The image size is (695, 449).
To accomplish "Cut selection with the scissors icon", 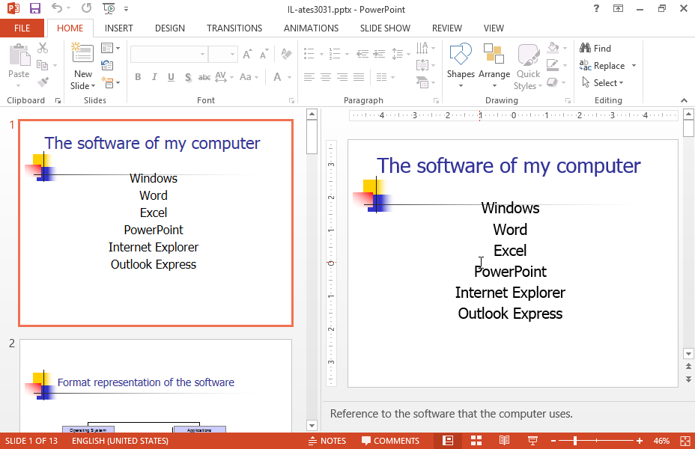I will [43, 48].
